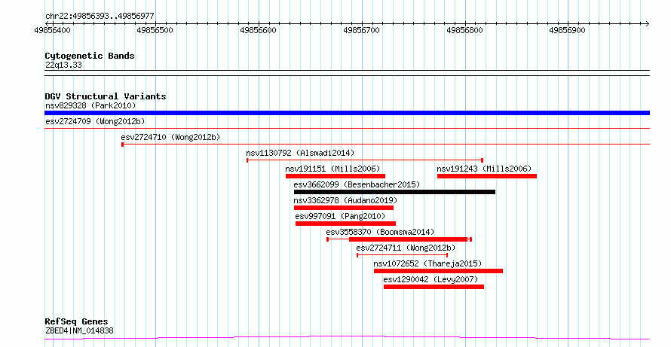Select the nsv191151 red variant bar
Image resolution: width=671 pixels, height=347 pixels.
tap(335, 176)
